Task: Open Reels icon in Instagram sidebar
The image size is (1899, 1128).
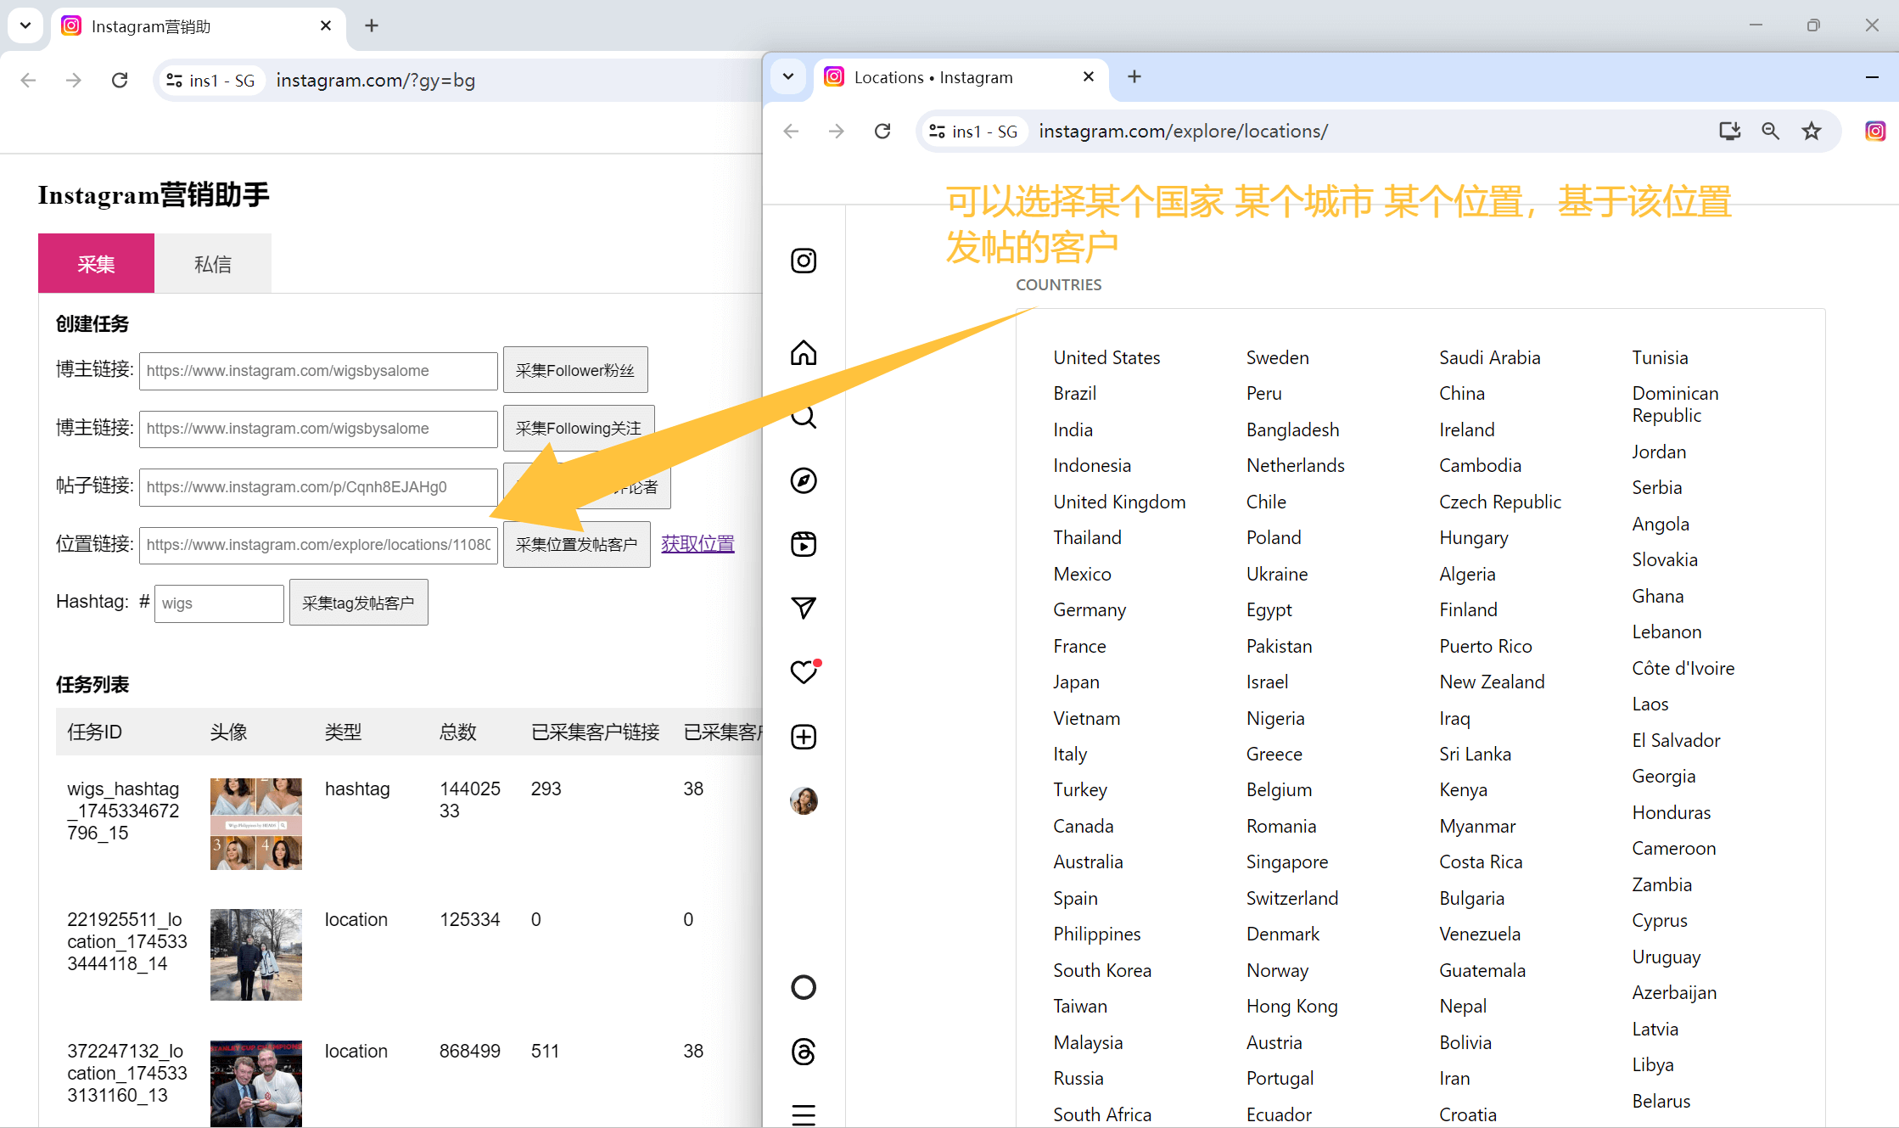Action: click(804, 544)
